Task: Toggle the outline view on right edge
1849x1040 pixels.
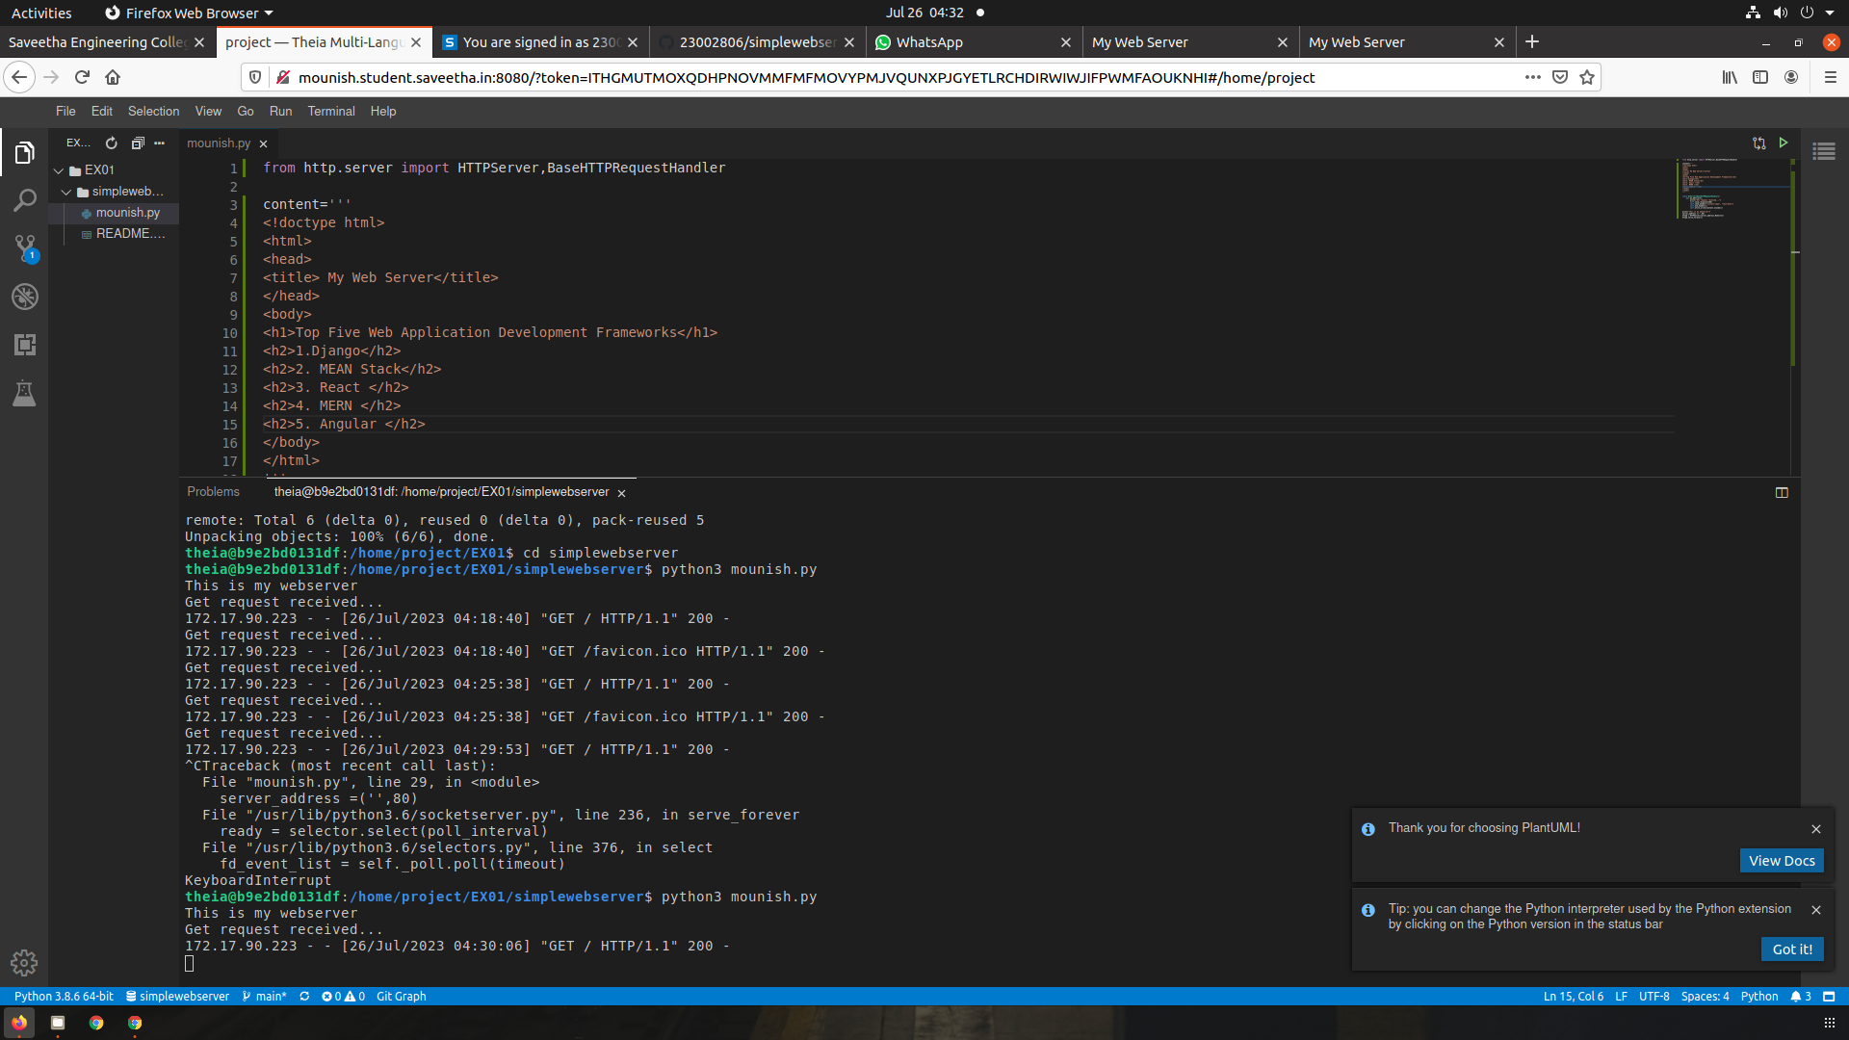Action: point(1824,151)
